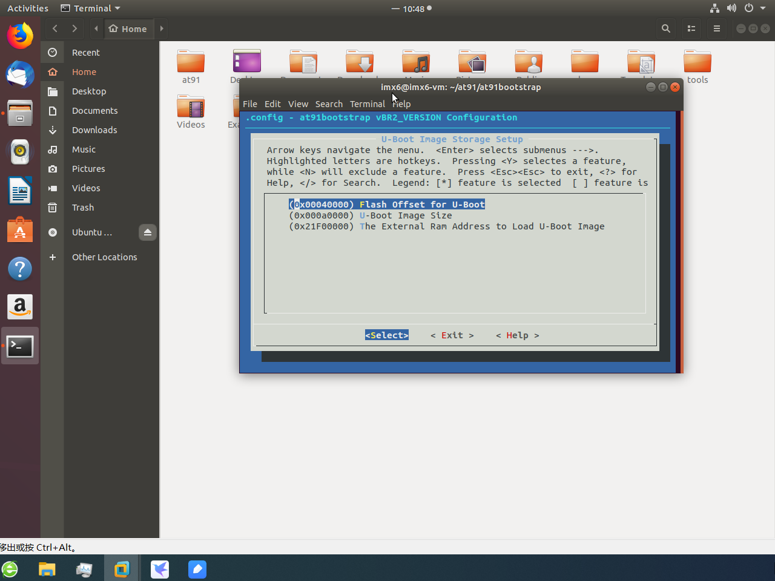Open Firefox from the dock
The image size is (775, 581).
20,36
